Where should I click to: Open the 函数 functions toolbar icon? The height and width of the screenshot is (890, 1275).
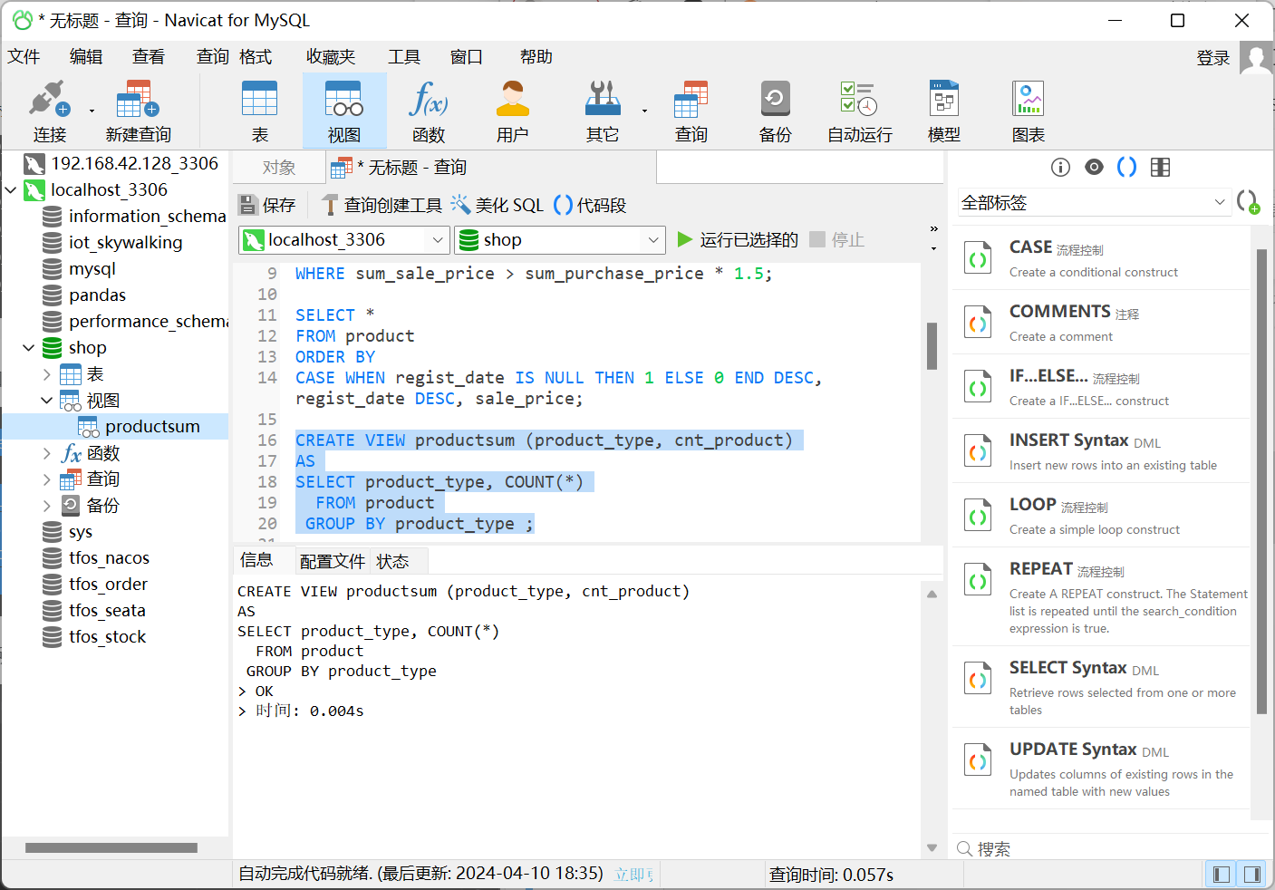(429, 111)
